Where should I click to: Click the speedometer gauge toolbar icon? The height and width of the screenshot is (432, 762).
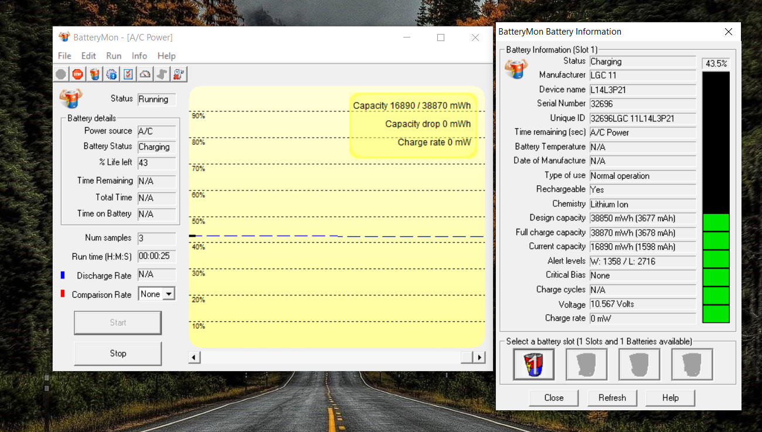pos(145,74)
